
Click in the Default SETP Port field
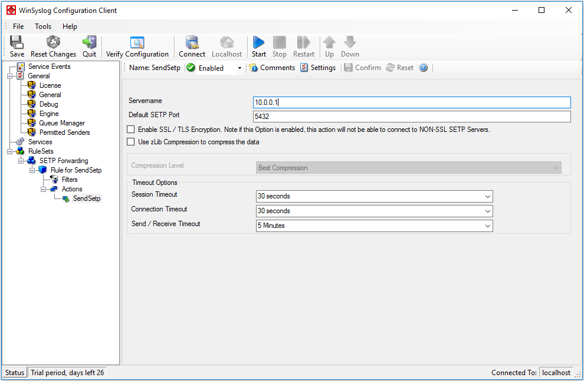pos(412,117)
